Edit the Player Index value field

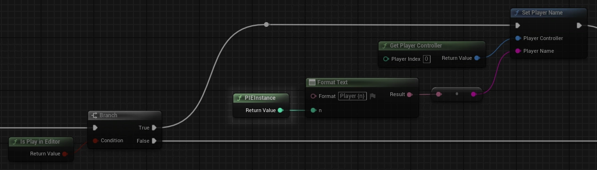tap(426, 59)
